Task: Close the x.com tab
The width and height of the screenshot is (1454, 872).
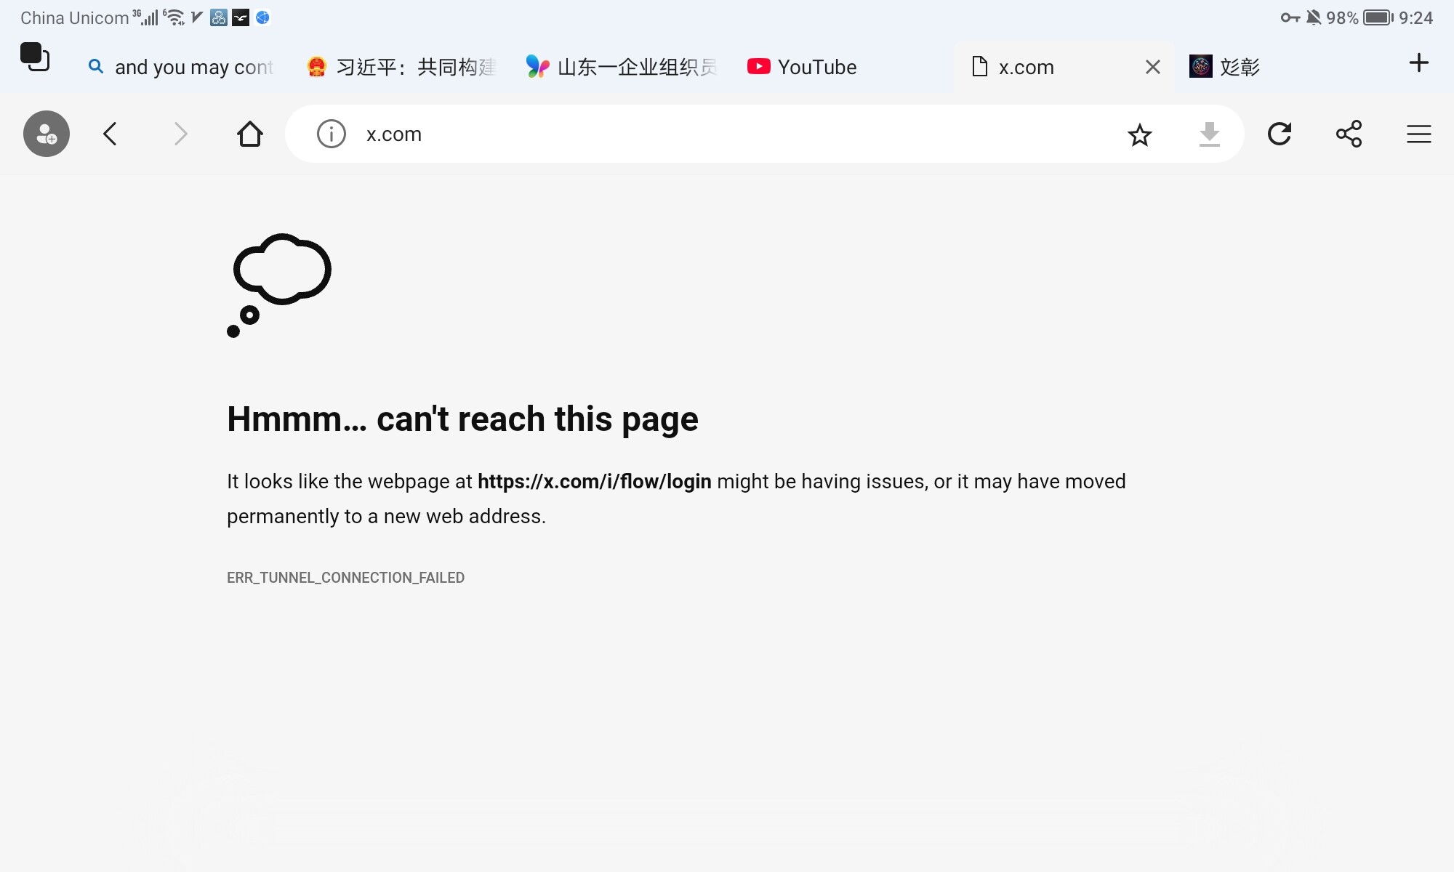Action: tap(1152, 67)
